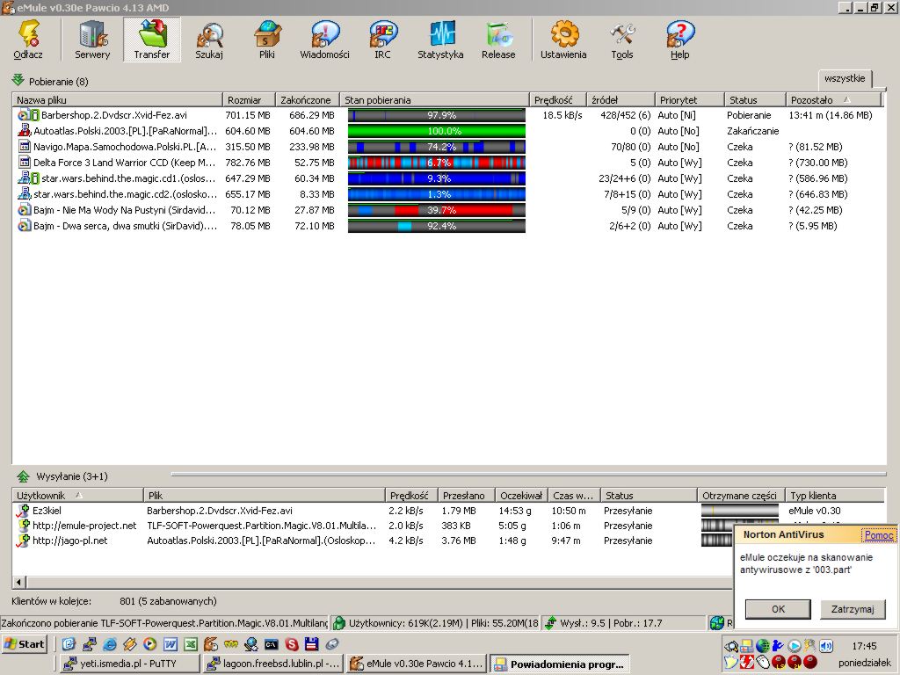Sort uploads by Przesłano column
The image size is (900, 675).
pos(466,496)
